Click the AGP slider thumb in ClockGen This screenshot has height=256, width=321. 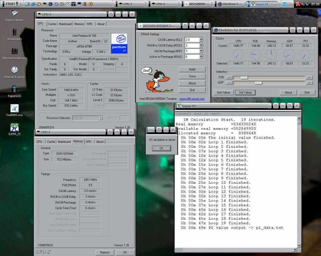[258, 83]
